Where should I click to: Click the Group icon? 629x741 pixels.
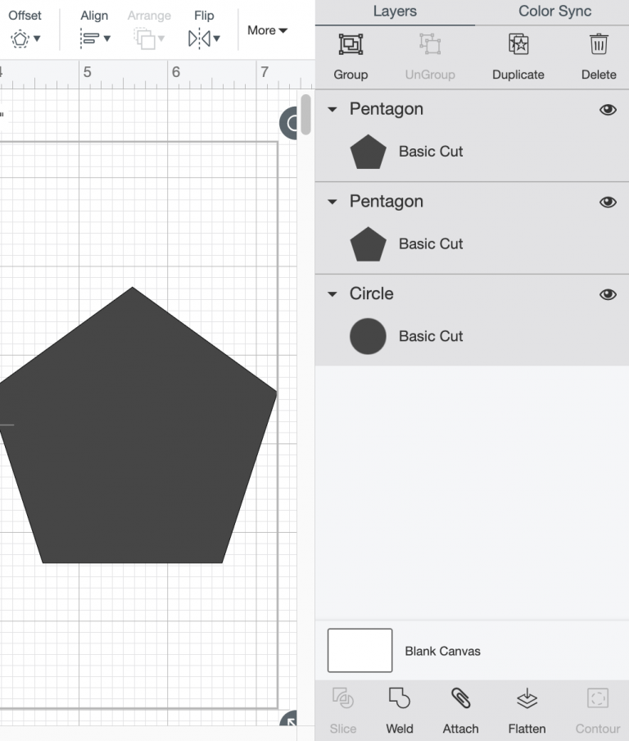click(351, 44)
